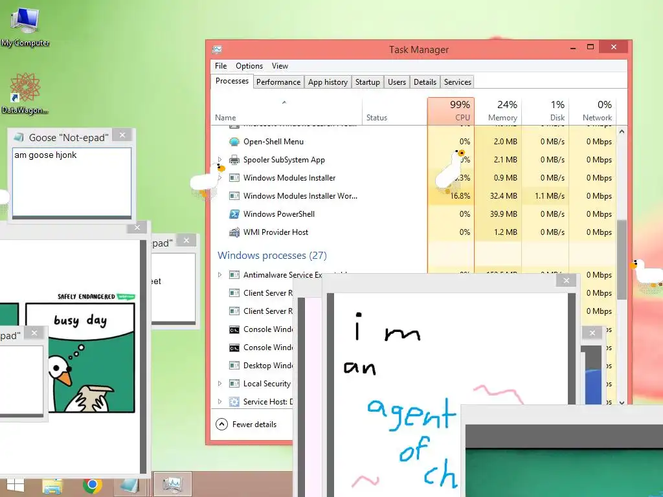The height and width of the screenshot is (497, 663).
Task: Click the Service Host gear icon
Action: pyautogui.click(x=234, y=402)
